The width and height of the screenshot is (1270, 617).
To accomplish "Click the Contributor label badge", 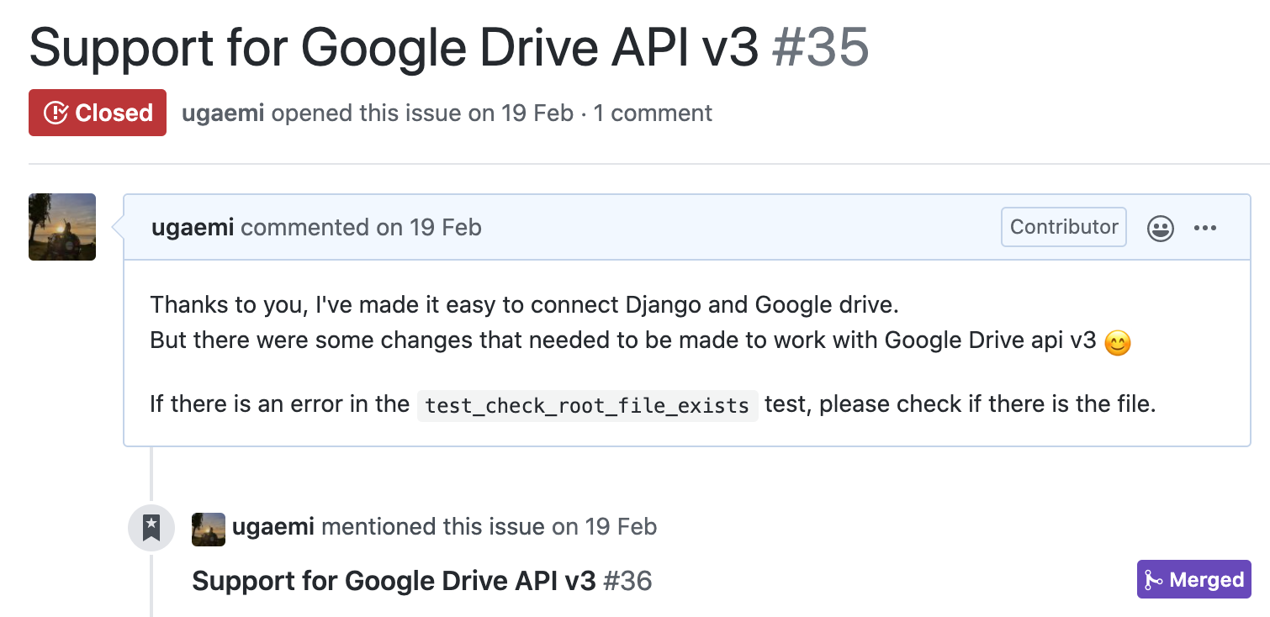I will (x=1064, y=227).
